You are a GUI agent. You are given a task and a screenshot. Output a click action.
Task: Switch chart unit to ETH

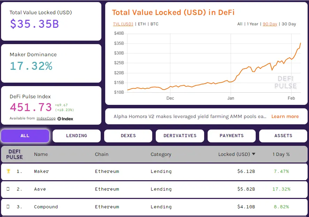[142, 24]
